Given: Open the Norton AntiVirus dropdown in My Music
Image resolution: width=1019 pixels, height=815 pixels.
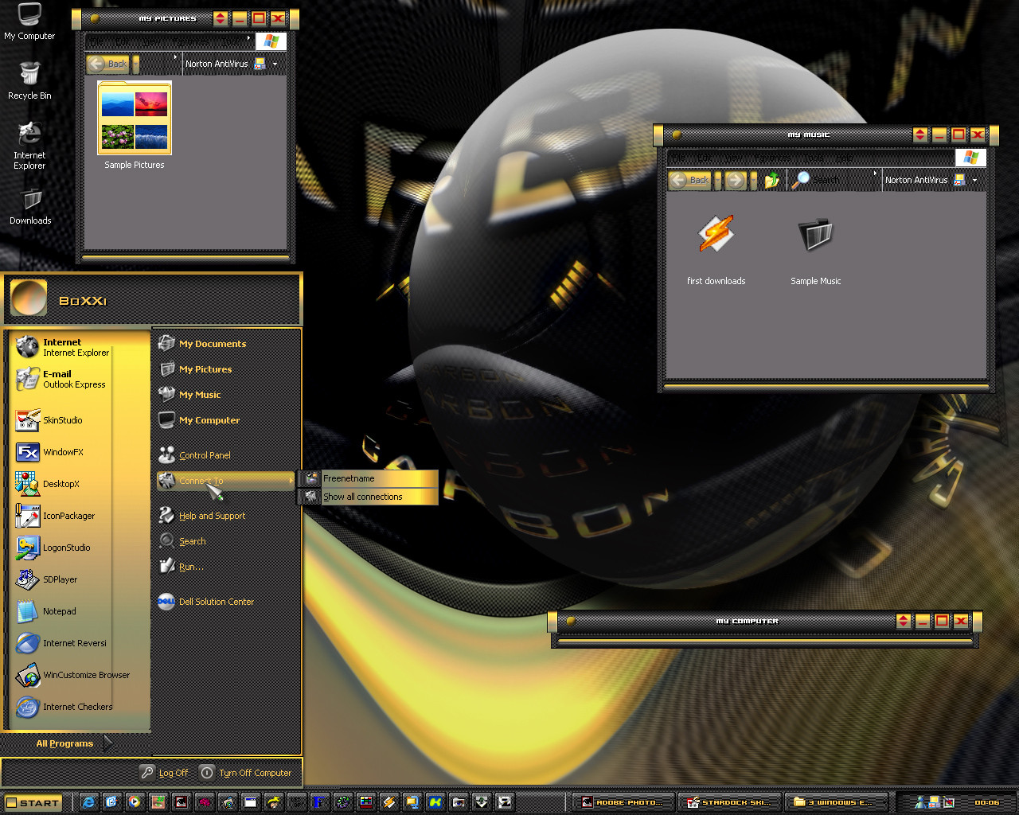Looking at the screenshot, I should [x=974, y=181].
